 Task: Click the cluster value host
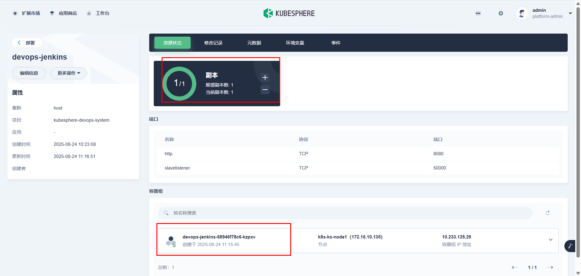coord(58,108)
